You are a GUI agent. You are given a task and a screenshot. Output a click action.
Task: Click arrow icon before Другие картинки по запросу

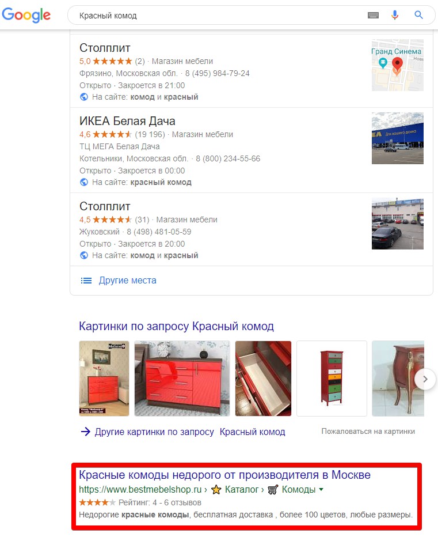tap(85, 432)
